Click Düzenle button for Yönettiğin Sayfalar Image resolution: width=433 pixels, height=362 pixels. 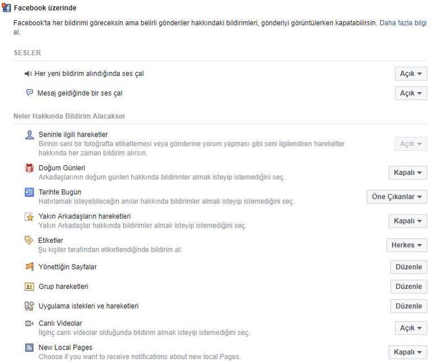coord(409,267)
